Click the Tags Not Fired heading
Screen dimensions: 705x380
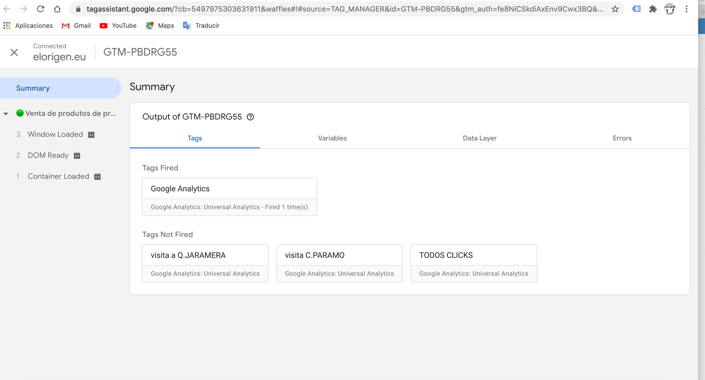point(168,235)
